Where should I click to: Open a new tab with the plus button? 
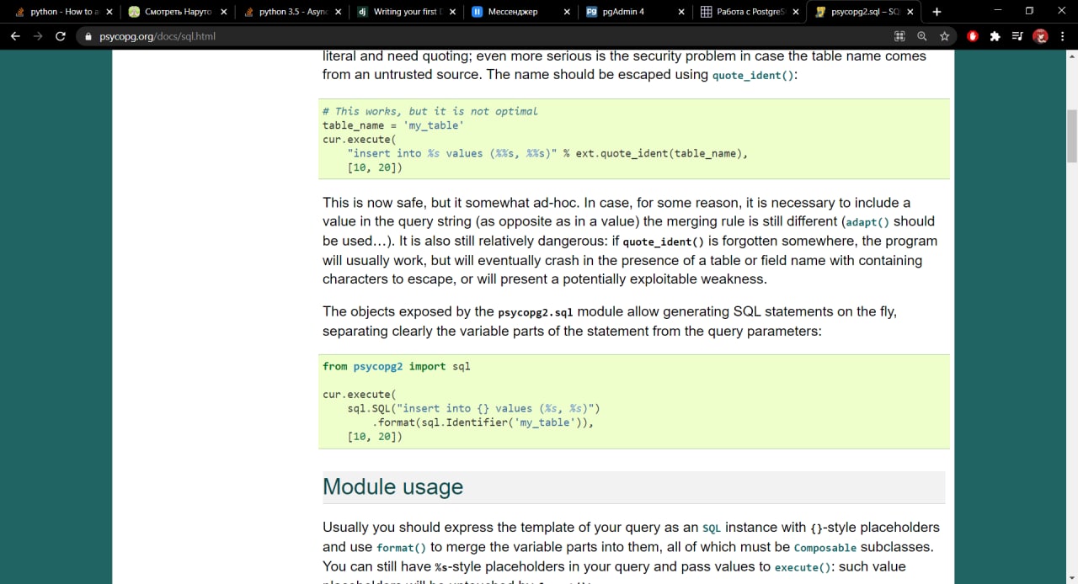pyautogui.click(x=937, y=12)
